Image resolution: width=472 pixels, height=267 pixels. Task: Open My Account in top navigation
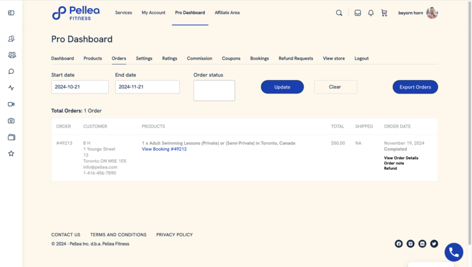coord(154,13)
